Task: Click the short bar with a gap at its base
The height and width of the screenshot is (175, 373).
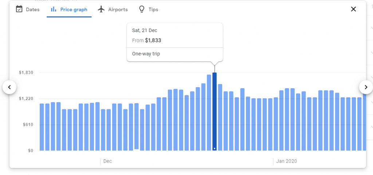Action: coord(137,126)
